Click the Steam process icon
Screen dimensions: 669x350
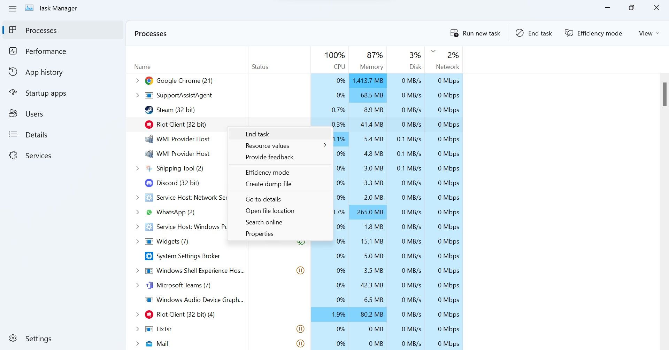tap(149, 110)
